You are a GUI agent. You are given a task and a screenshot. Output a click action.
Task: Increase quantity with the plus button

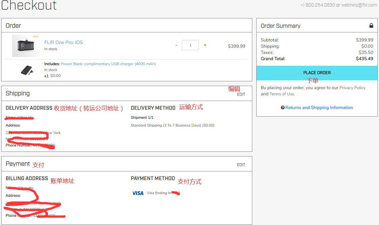coord(205,45)
